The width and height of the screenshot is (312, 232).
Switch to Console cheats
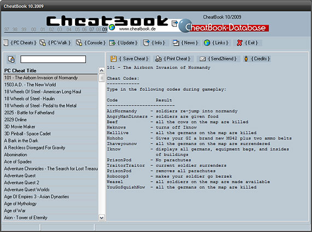(95, 43)
